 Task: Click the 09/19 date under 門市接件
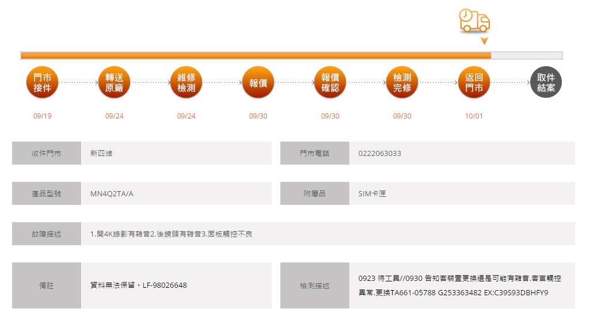click(x=42, y=116)
